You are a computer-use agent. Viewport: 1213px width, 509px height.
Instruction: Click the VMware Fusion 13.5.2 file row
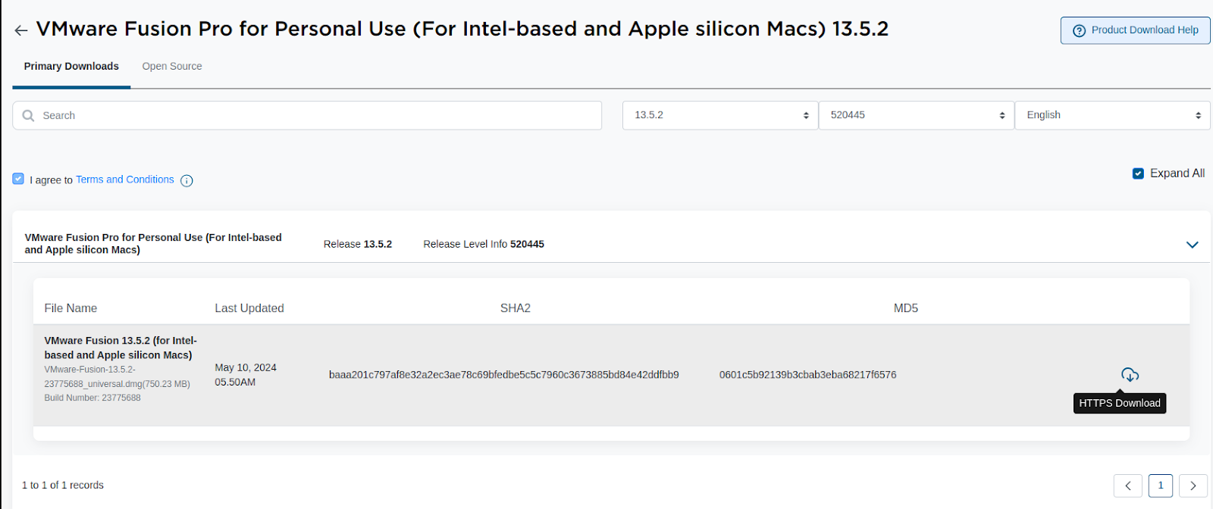point(611,375)
